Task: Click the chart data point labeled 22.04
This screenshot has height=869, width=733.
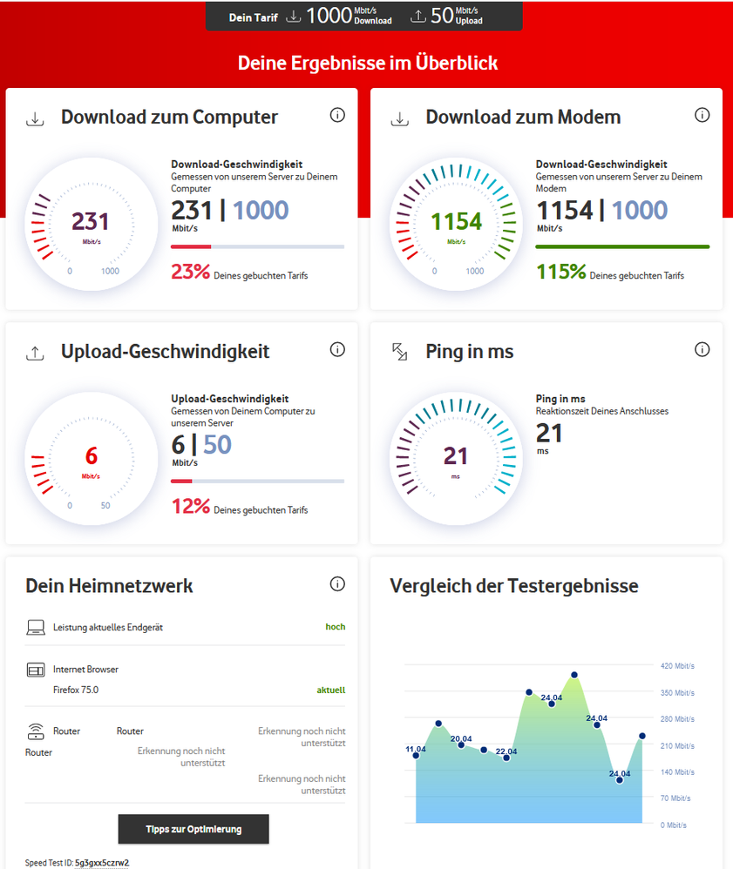Action: (x=506, y=758)
